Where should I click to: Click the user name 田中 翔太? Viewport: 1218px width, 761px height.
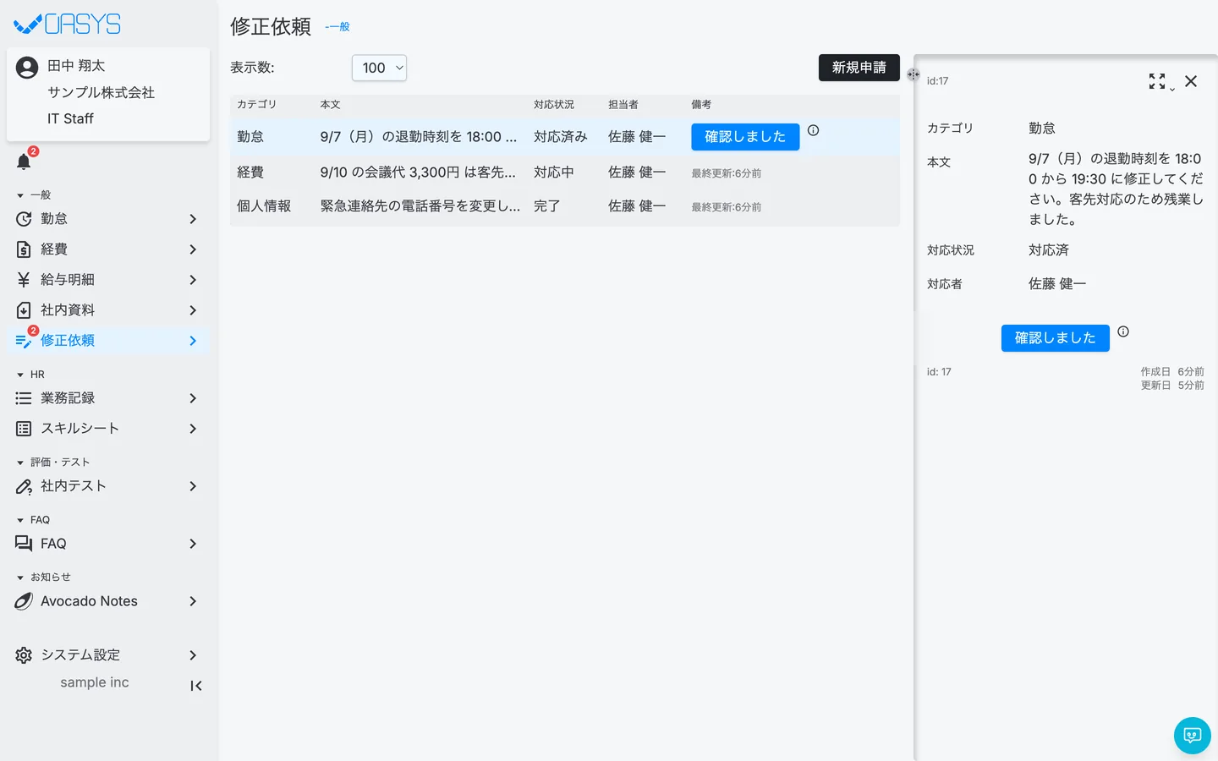[x=76, y=66]
